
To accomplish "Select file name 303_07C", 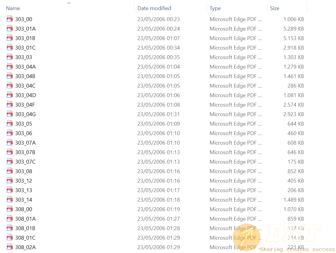I will (x=25, y=162).
